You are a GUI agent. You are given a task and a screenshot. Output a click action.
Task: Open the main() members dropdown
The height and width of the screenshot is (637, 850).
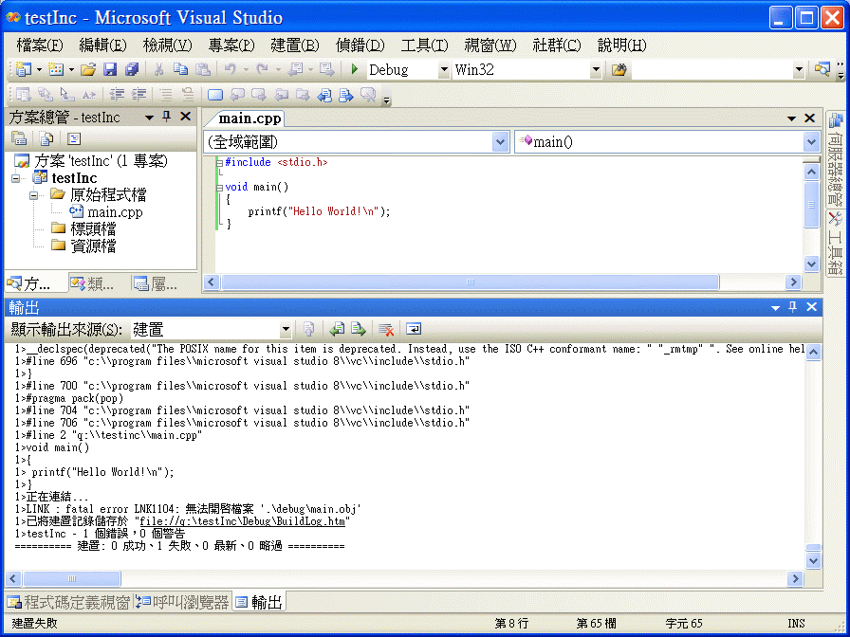(811, 142)
